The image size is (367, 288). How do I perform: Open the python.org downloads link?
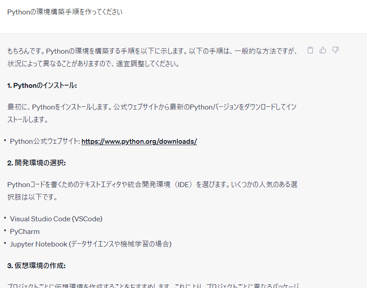[139, 142]
